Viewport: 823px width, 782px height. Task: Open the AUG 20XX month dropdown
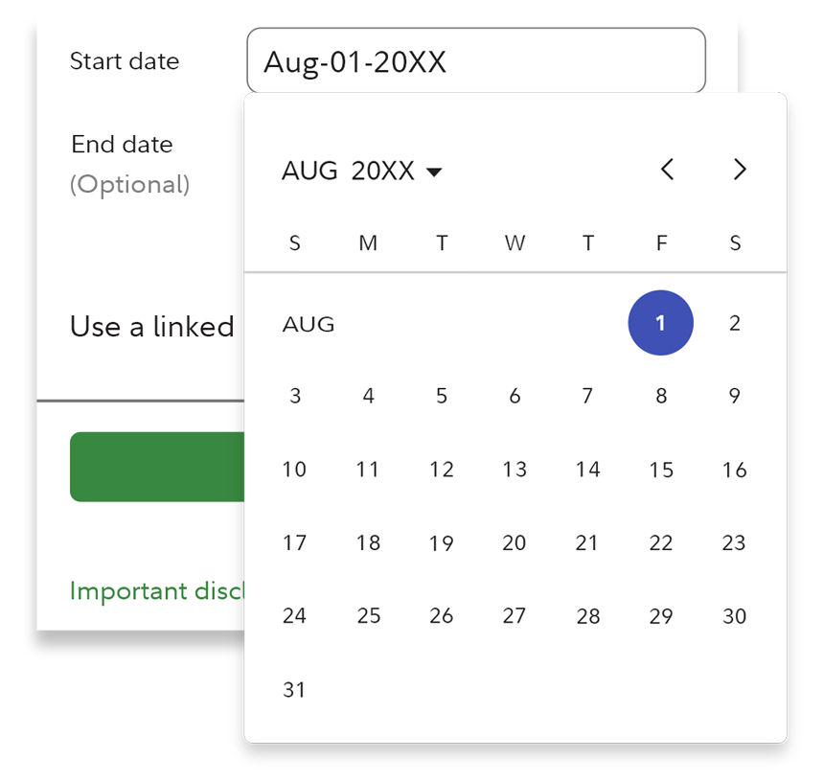(362, 172)
